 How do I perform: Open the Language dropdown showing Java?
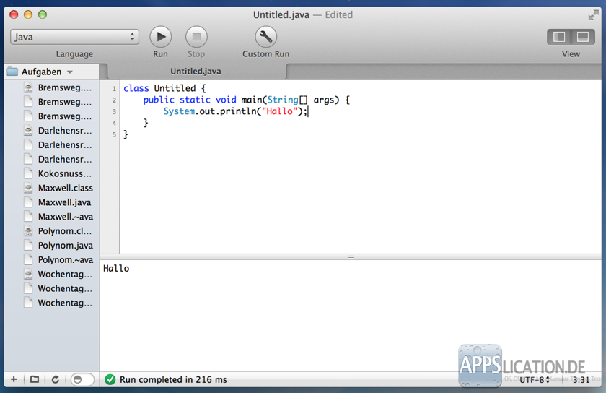point(74,37)
